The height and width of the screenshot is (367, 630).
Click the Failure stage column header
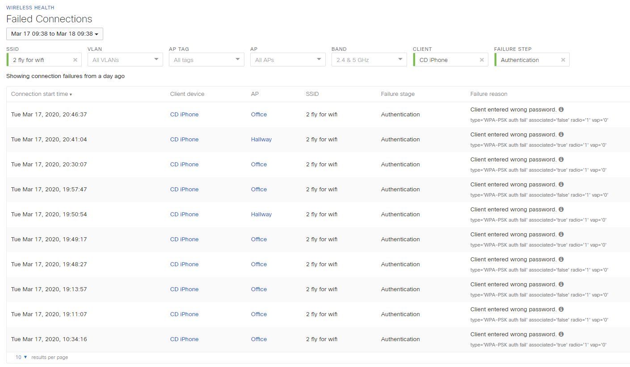[398, 94]
